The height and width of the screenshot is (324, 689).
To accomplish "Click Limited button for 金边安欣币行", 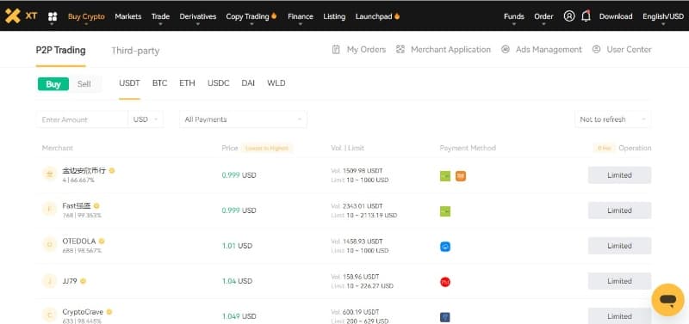I will pyautogui.click(x=619, y=175).
